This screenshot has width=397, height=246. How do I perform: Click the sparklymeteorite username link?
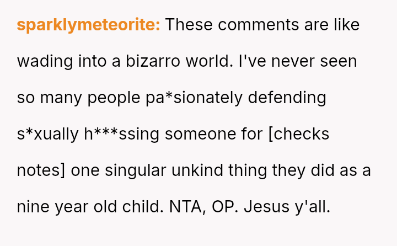coord(88,25)
